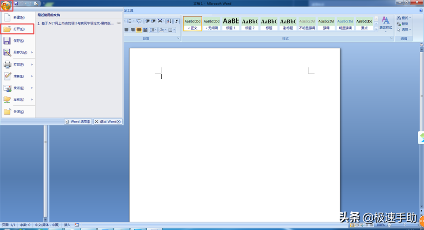Viewport: 424px width, 230px height.
Task: Click the Replace (替换) icon
Action: (402, 24)
